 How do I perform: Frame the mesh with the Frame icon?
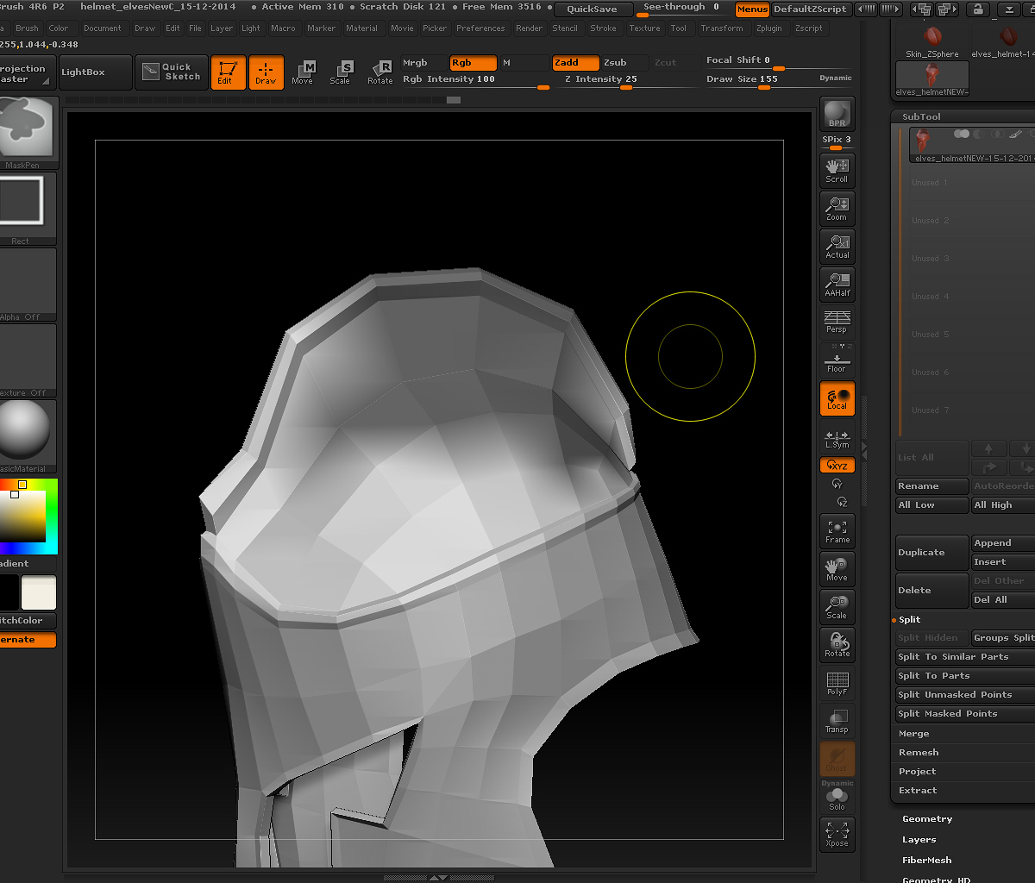(837, 531)
